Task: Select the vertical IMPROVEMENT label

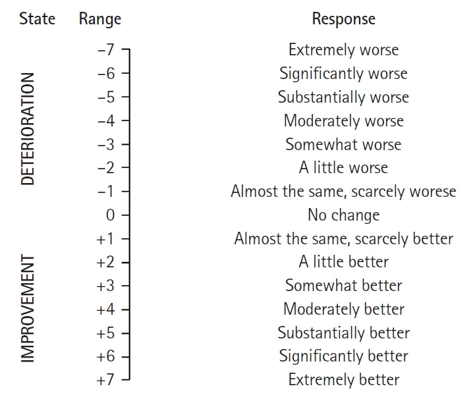Action: click(x=29, y=307)
